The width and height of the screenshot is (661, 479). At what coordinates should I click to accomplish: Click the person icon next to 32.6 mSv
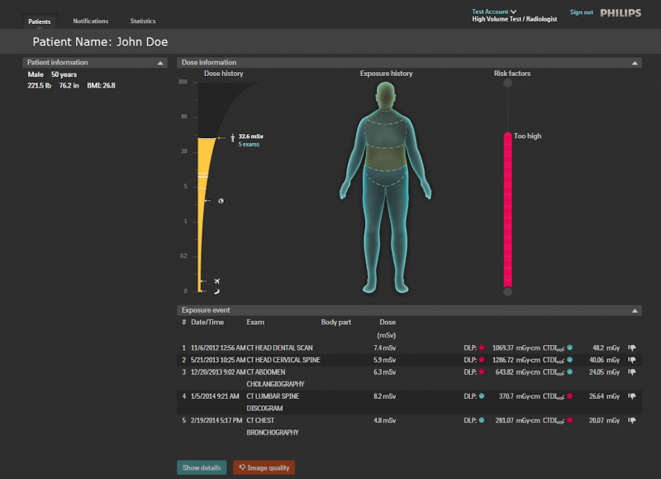233,137
